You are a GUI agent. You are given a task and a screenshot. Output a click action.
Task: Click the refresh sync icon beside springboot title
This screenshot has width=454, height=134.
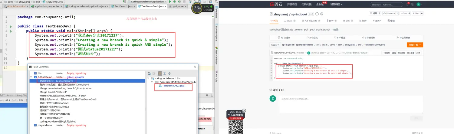(x=317, y=14)
